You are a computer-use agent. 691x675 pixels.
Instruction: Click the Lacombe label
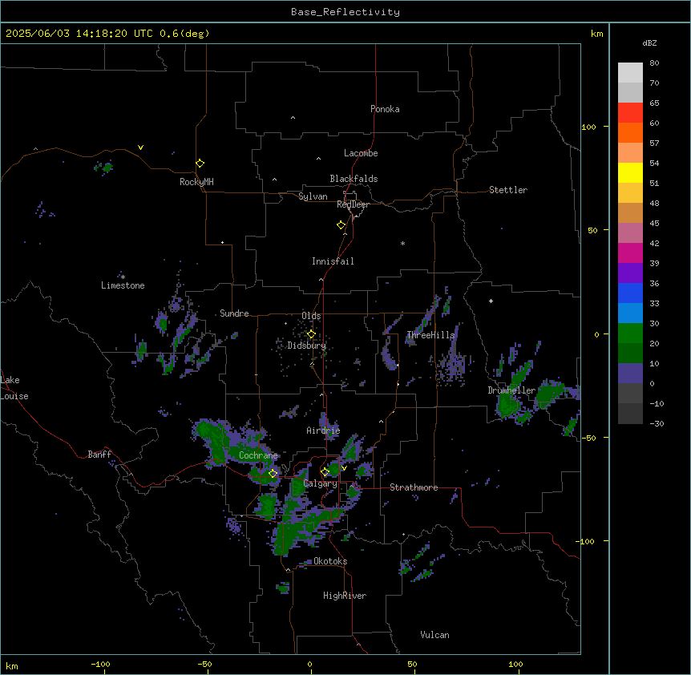(361, 153)
